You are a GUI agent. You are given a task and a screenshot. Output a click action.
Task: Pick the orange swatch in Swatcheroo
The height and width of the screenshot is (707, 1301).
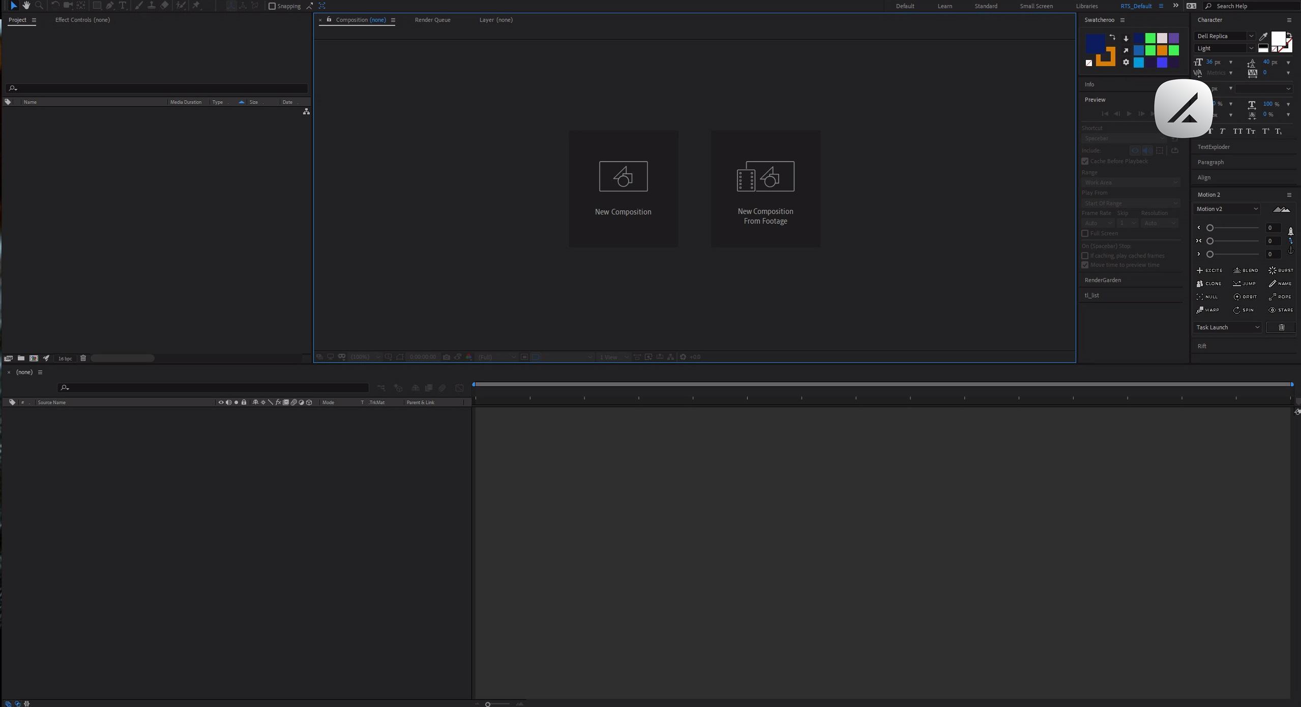(1162, 50)
